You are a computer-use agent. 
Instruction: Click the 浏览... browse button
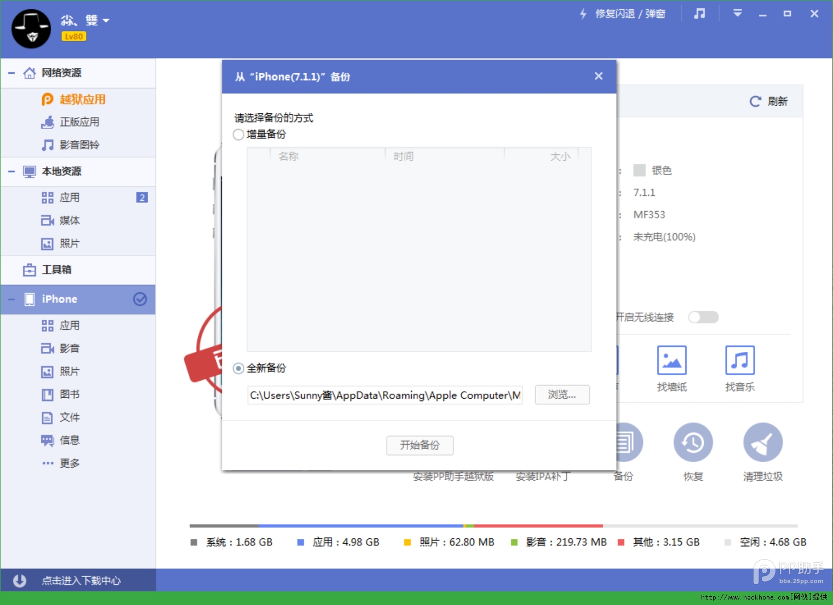pos(562,395)
